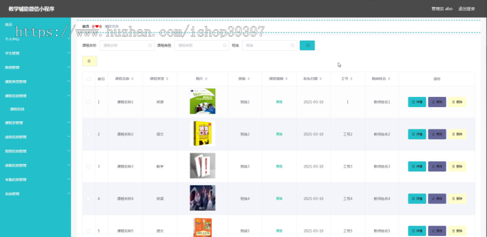Expand 学生管理 in the sidebar
Screen dimensions: 487x237
pos(35,54)
